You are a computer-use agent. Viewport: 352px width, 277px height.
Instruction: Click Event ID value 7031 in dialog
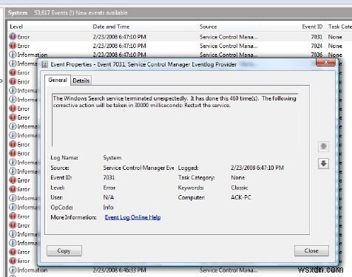tap(109, 177)
